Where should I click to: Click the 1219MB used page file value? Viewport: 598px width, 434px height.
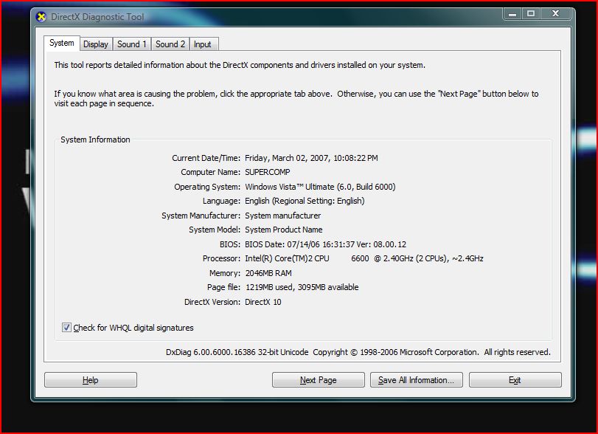(x=302, y=287)
